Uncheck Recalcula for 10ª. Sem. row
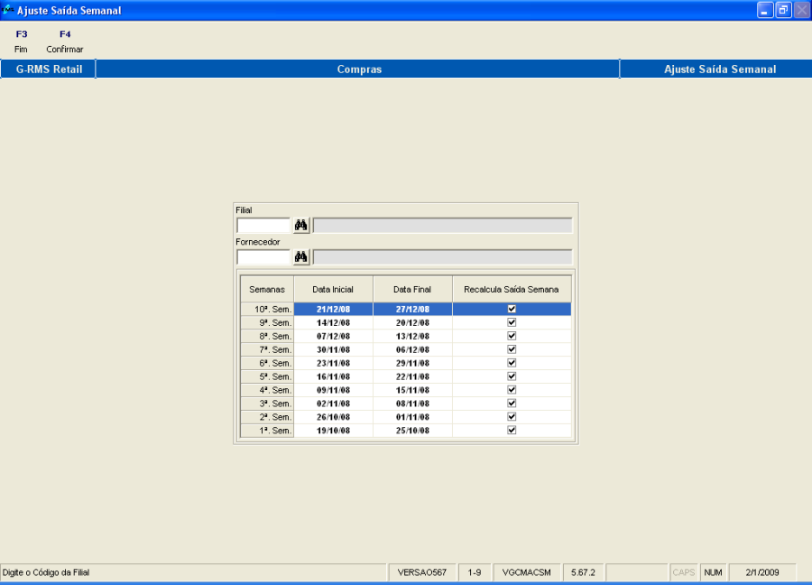Screen dimensions: 812x585 click(512, 309)
